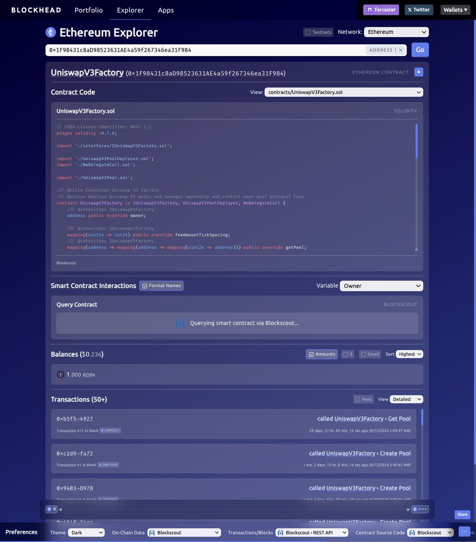Open Farcaster from the header
The width and height of the screenshot is (476, 542).
tap(381, 9)
